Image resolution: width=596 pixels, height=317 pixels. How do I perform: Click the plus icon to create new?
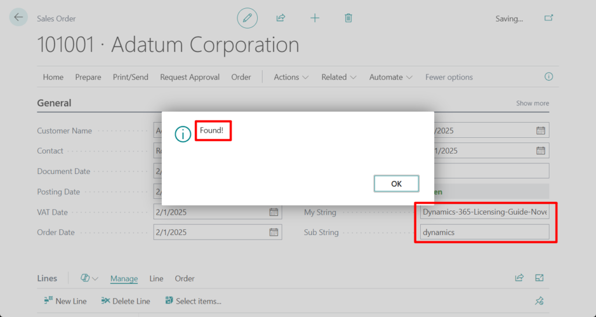click(315, 18)
